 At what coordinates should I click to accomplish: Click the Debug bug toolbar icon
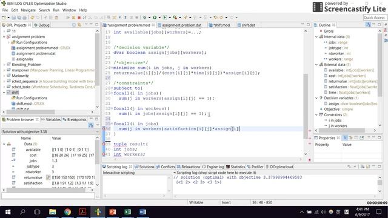144,18
